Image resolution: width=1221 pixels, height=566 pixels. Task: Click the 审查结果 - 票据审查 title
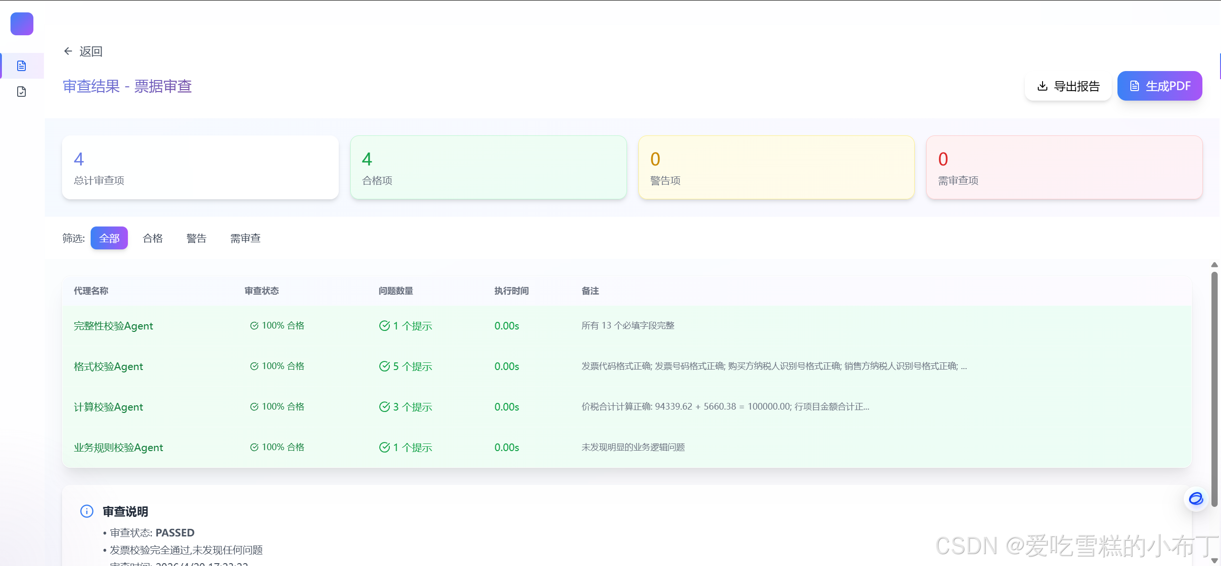pyautogui.click(x=127, y=86)
